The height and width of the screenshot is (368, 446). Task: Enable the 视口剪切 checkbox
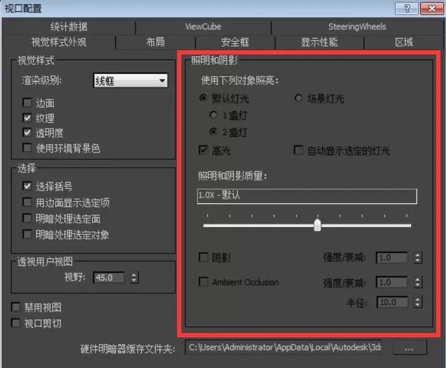coord(16,323)
